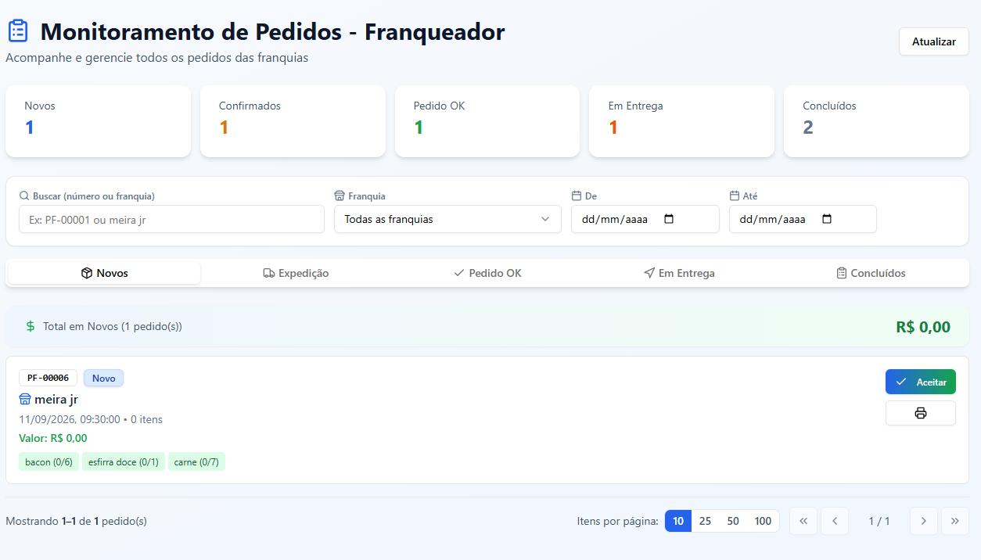Click the 1 / 1 page indicator
Viewport: 981px width, 560px height.
(x=879, y=521)
